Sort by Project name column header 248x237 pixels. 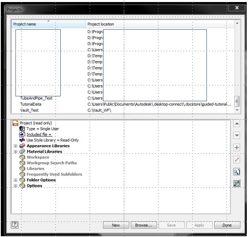coord(48,24)
